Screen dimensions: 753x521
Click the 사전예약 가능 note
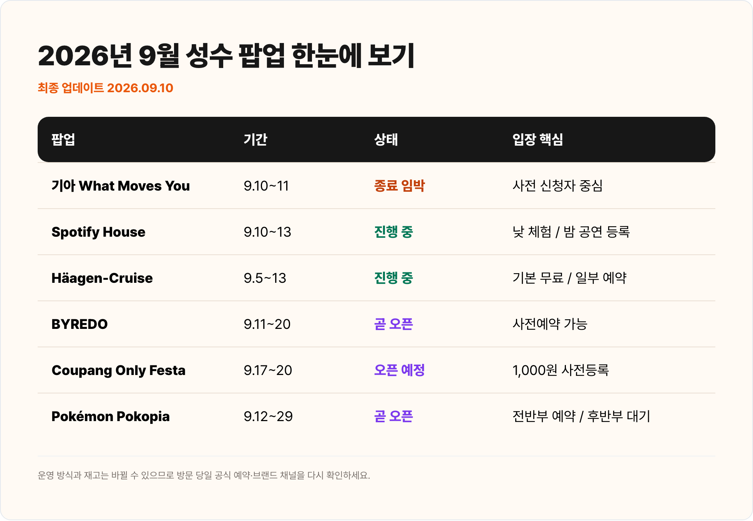(550, 324)
